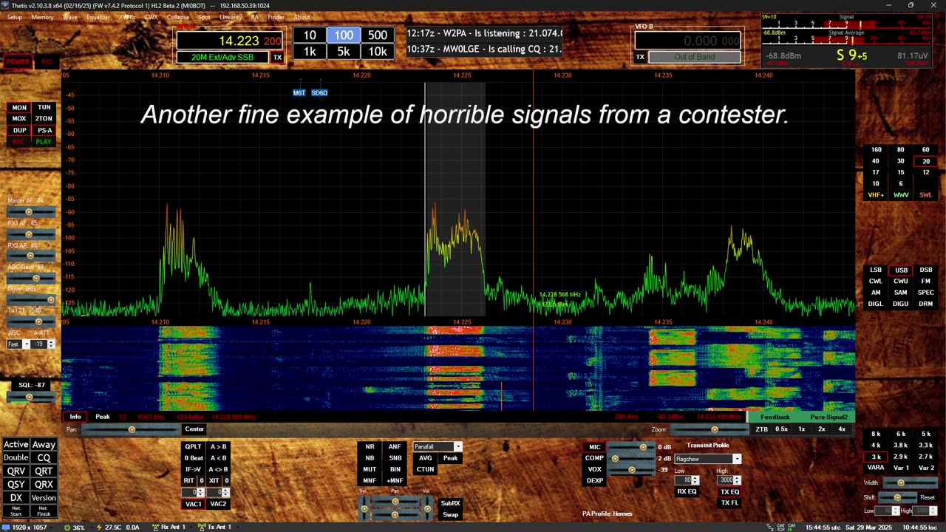
Task: Click the A > B VFO copy button
Action: 219,446
